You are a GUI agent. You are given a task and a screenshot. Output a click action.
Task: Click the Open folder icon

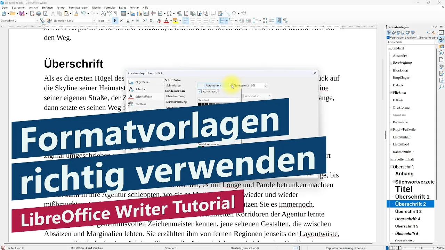(13, 13)
